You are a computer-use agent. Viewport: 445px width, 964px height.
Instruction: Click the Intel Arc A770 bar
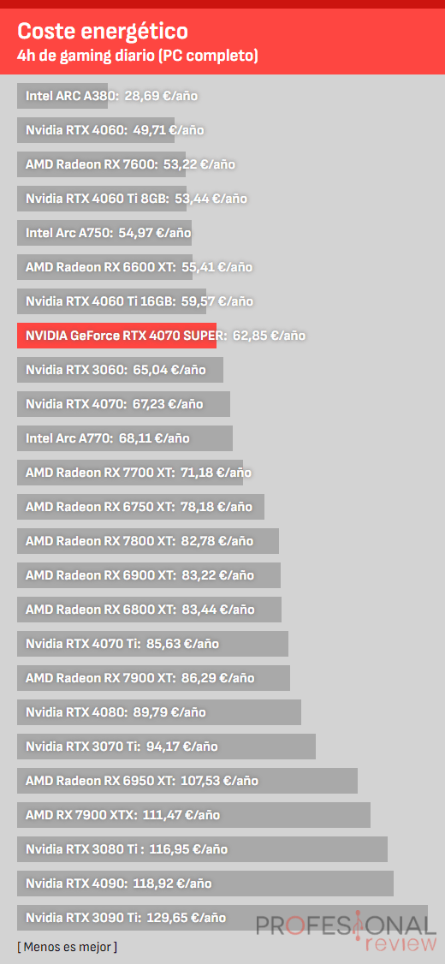pyautogui.click(x=126, y=438)
